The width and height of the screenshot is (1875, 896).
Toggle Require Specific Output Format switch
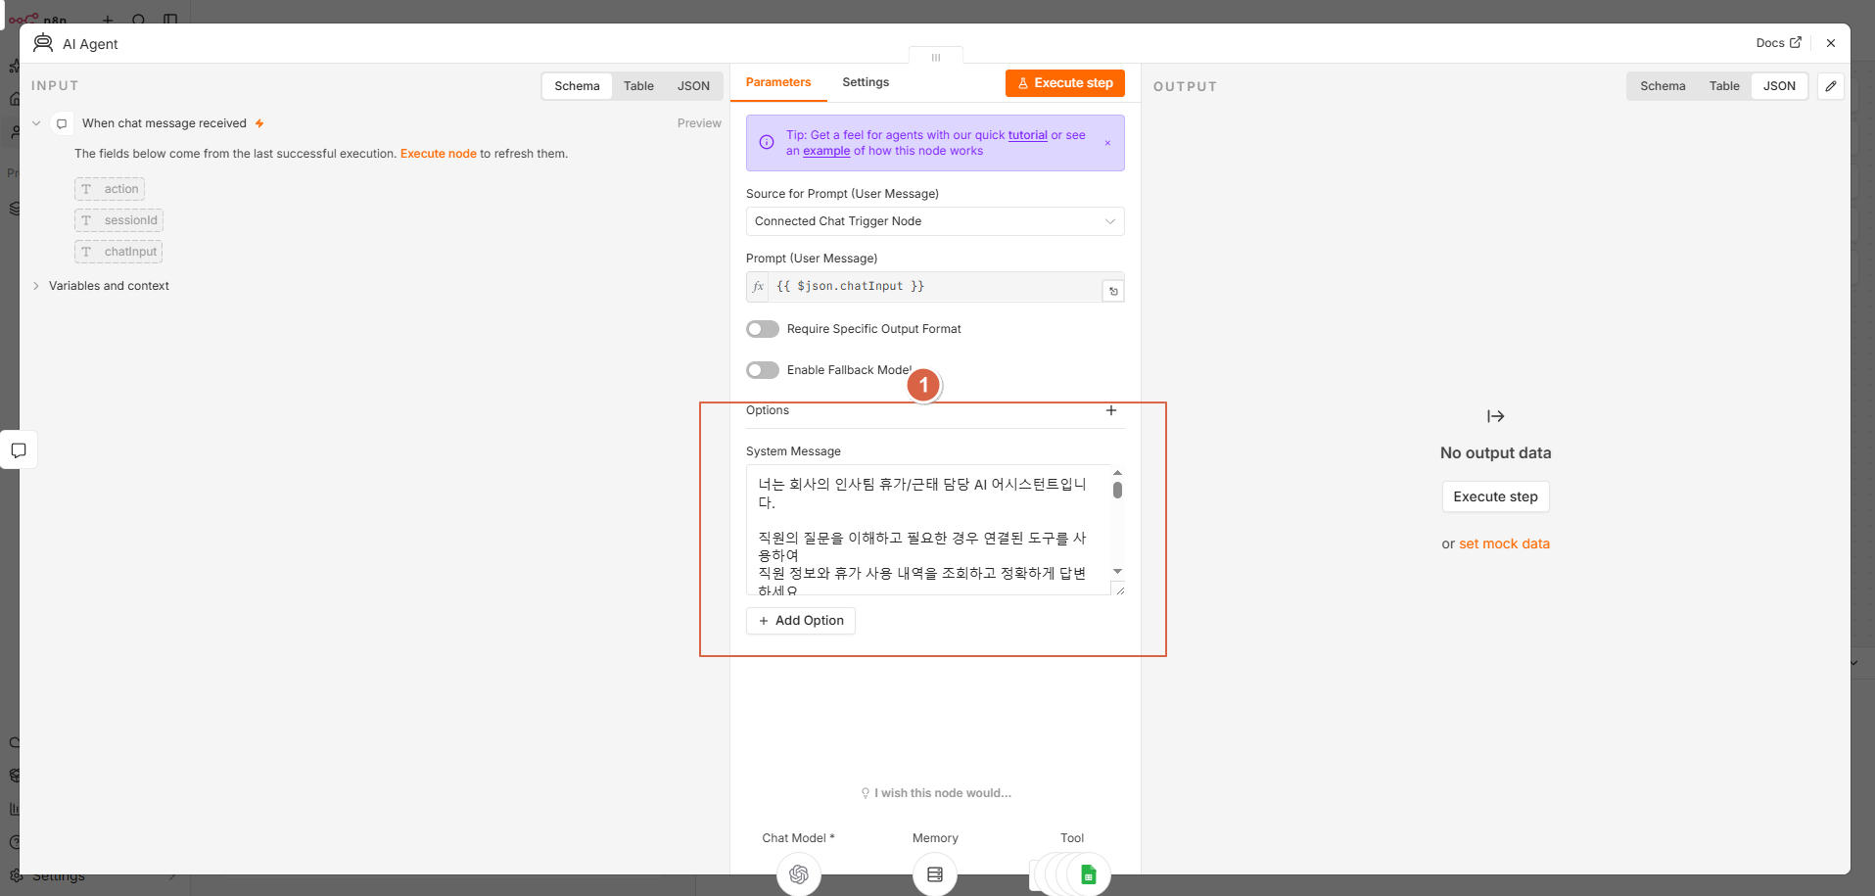tap(763, 329)
